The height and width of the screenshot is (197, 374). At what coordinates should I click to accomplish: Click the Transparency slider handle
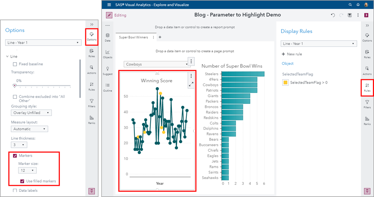[x=15, y=86]
